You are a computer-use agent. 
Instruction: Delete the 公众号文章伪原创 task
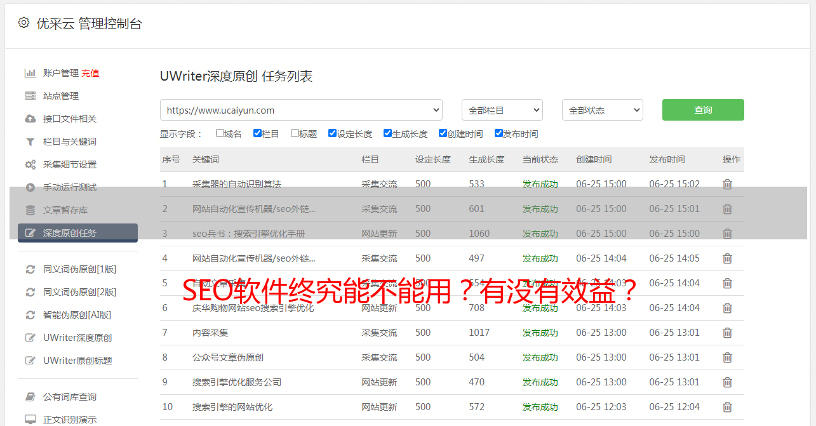[727, 357]
